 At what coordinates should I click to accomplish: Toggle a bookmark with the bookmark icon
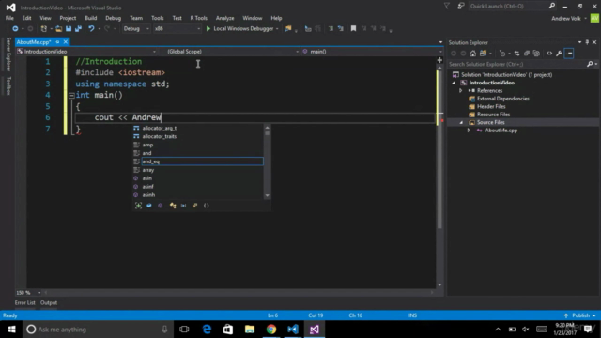click(x=353, y=29)
